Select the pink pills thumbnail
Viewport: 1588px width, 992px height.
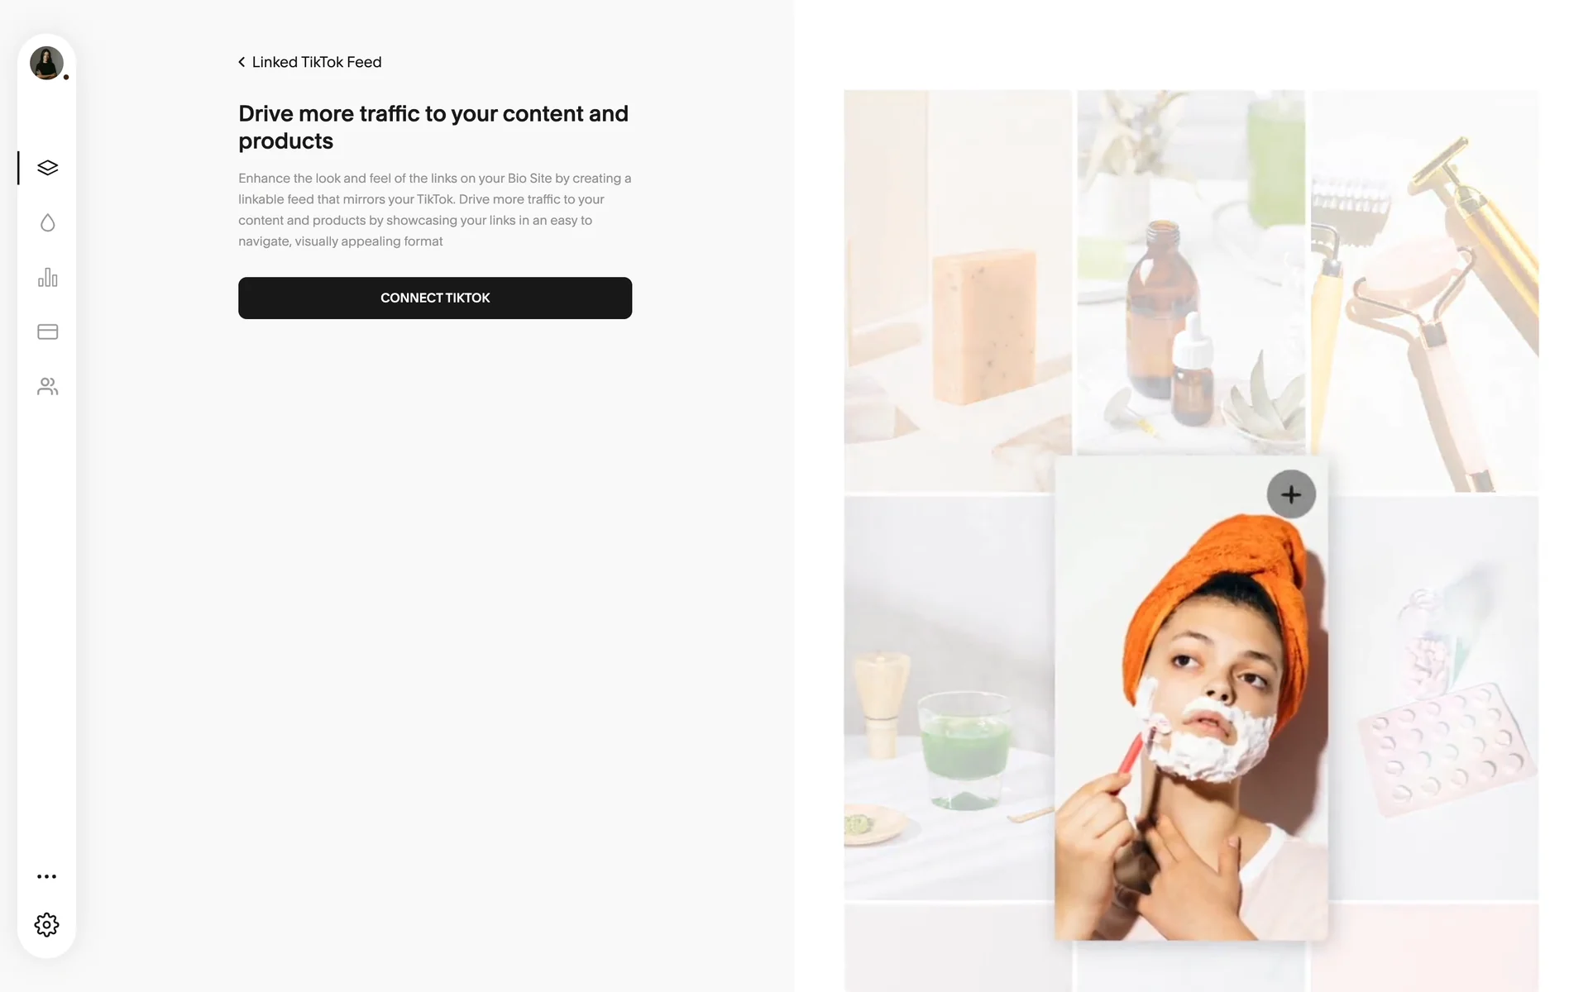(x=1433, y=698)
